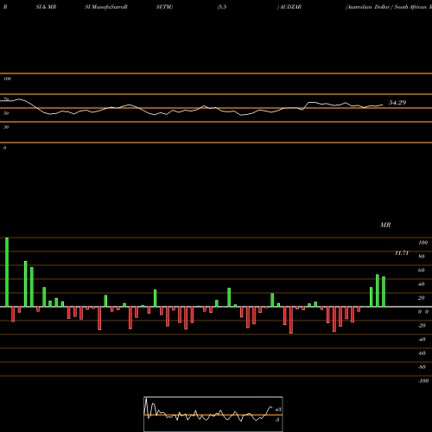Click the Australian Dollar / South African title text
This screenshot has width=432, height=432.
coord(389,7)
